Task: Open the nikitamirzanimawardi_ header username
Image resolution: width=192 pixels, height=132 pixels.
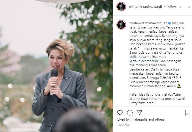Action: click(146, 7)
